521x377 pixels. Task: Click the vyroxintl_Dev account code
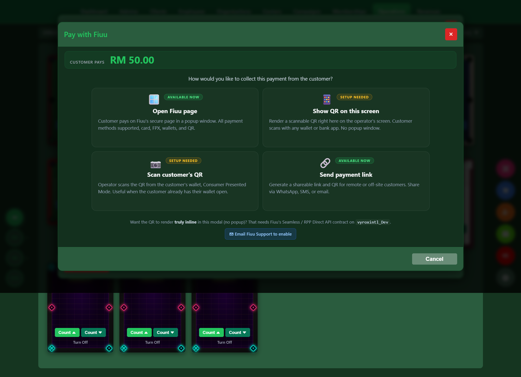373,222
